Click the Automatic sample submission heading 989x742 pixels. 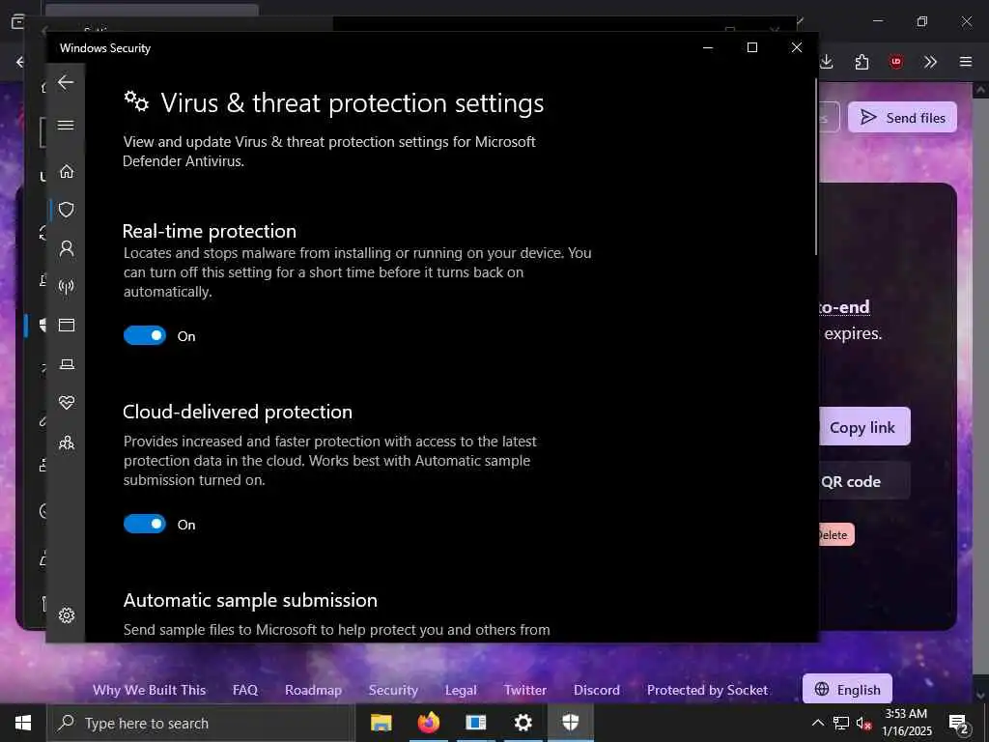[x=250, y=600]
